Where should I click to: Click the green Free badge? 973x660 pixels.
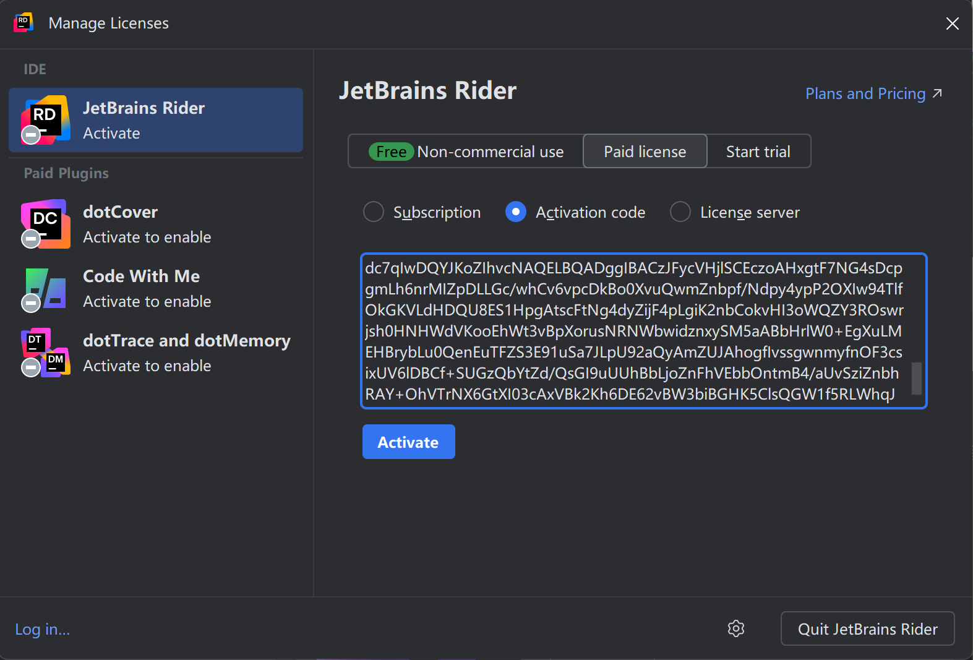(x=392, y=152)
